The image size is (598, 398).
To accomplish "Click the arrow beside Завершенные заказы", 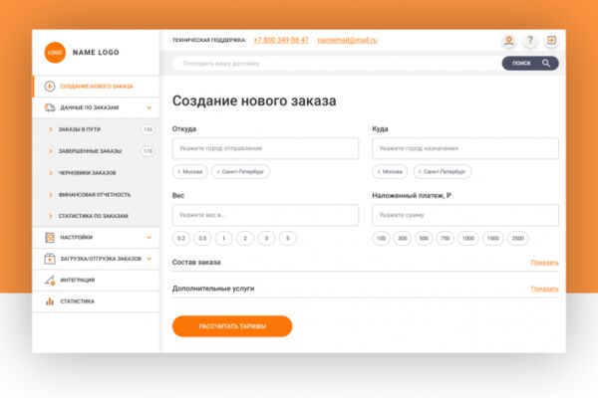I will (51, 151).
